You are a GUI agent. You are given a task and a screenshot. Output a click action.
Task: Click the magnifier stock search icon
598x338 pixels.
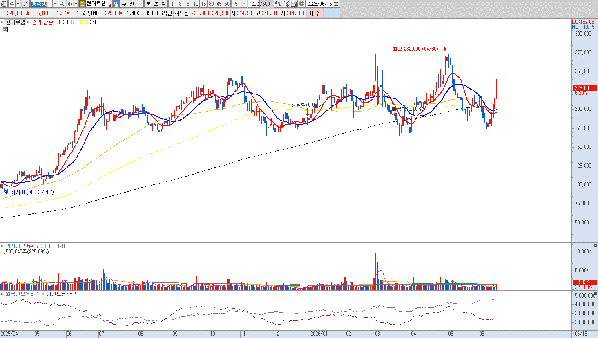click(x=62, y=4)
